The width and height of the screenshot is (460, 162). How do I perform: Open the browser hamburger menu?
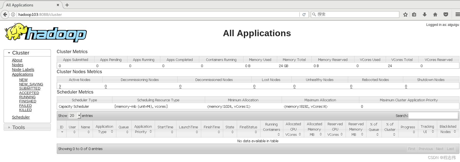tap(457, 14)
